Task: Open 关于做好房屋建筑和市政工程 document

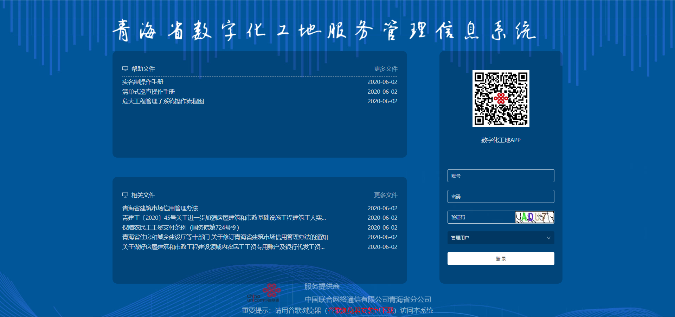Action: pyautogui.click(x=224, y=247)
